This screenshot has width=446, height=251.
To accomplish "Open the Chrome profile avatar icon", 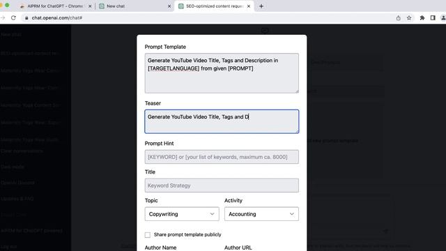I will pyautogui.click(x=443, y=17).
